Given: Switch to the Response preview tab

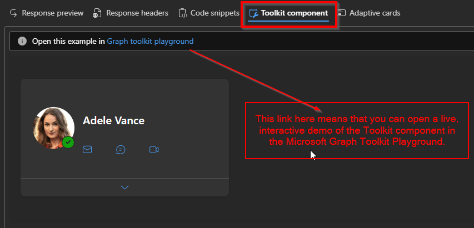Looking at the screenshot, I should 53,13.
